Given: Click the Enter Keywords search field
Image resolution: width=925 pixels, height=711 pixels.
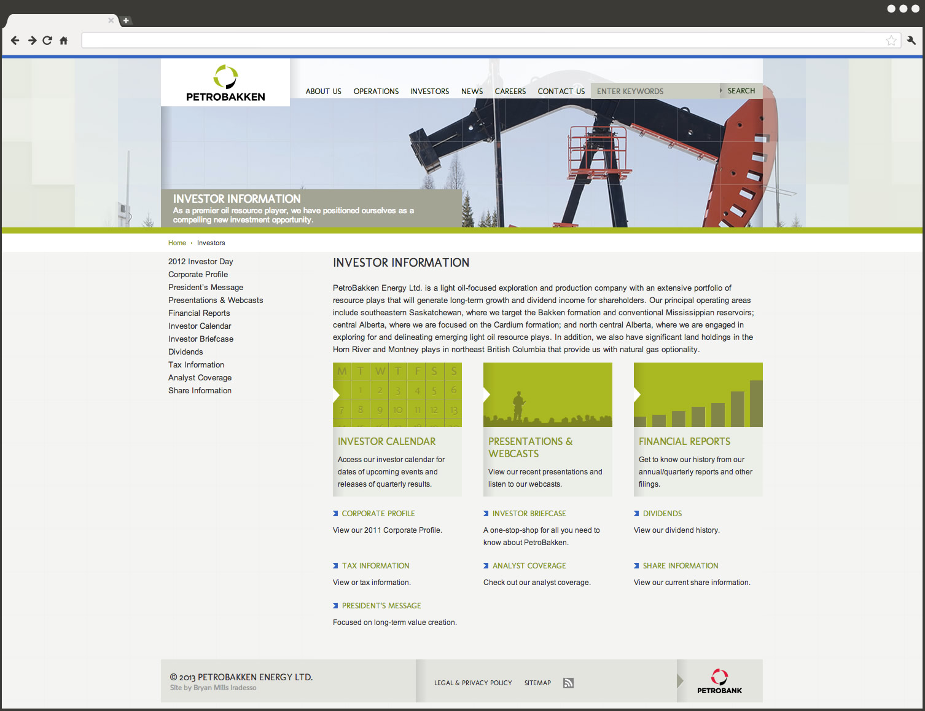Looking at the screenshot, I should 654,92.
